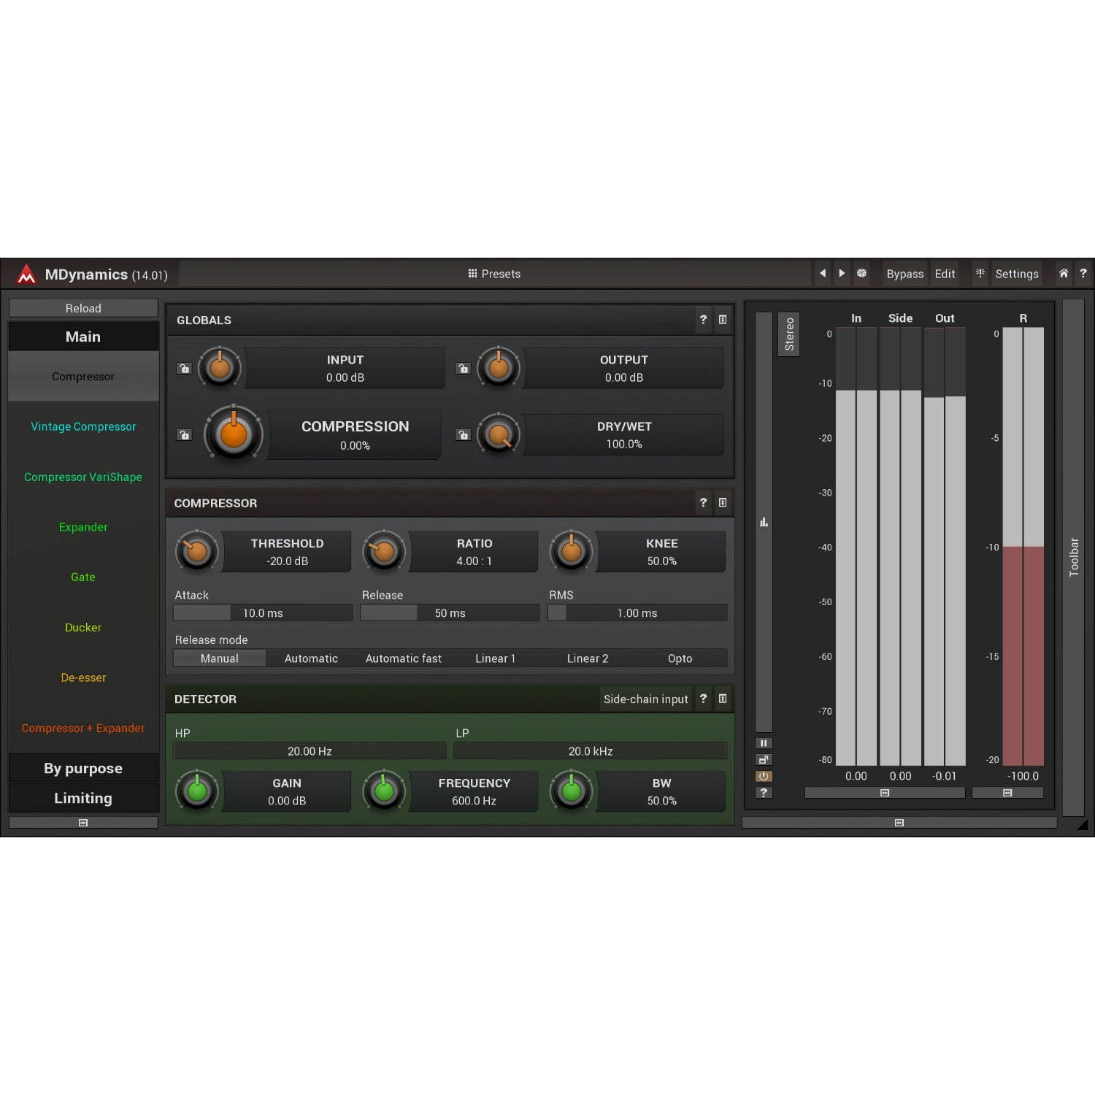Click the KNEE knob
This screenshot has height=1095, width=1095.
coord(572,552)
